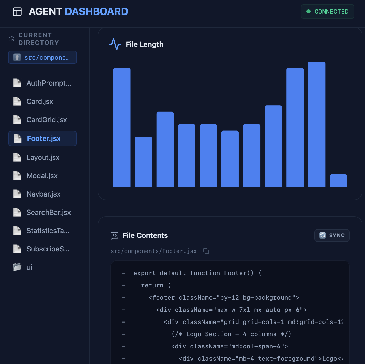365x364 pixels.
Task: Click the footer className code line
Action: pyautogui.click(x=224, y=298)
